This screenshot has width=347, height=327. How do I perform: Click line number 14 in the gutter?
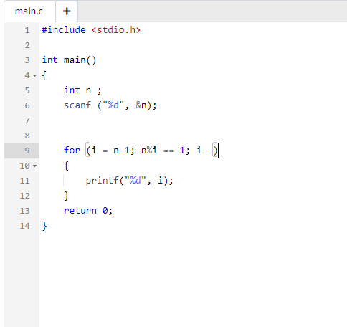[x=25, y=226]
